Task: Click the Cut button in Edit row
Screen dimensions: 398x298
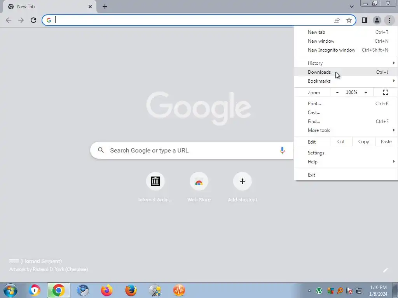Action: pos(341,142)
